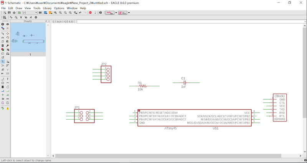This screenshot has height=163, width=307.
Task: Open the command line history dropdown
Action: pyautogui.click(x=305, y=21)
